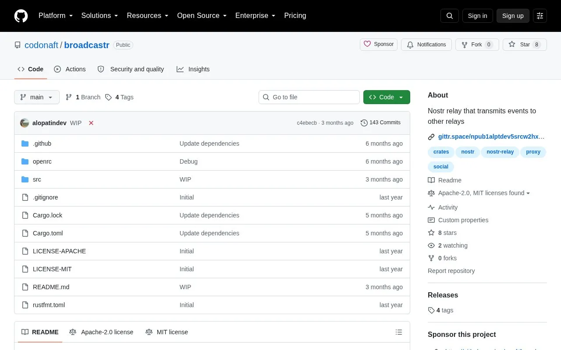Open alopatindev's avatar image
Image resolution: width=561 pixels, height=350 pixels.
tap(25, 123)
